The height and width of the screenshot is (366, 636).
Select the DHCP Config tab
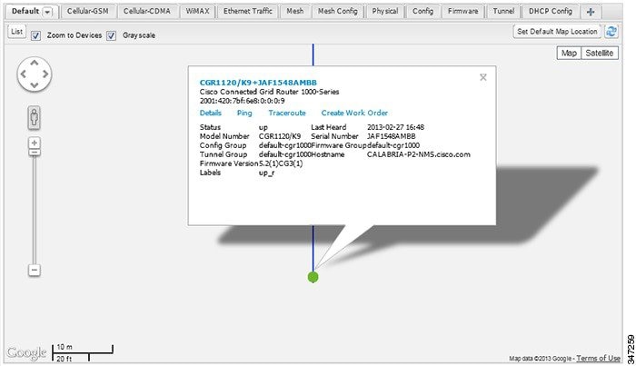tap(551, 11)
